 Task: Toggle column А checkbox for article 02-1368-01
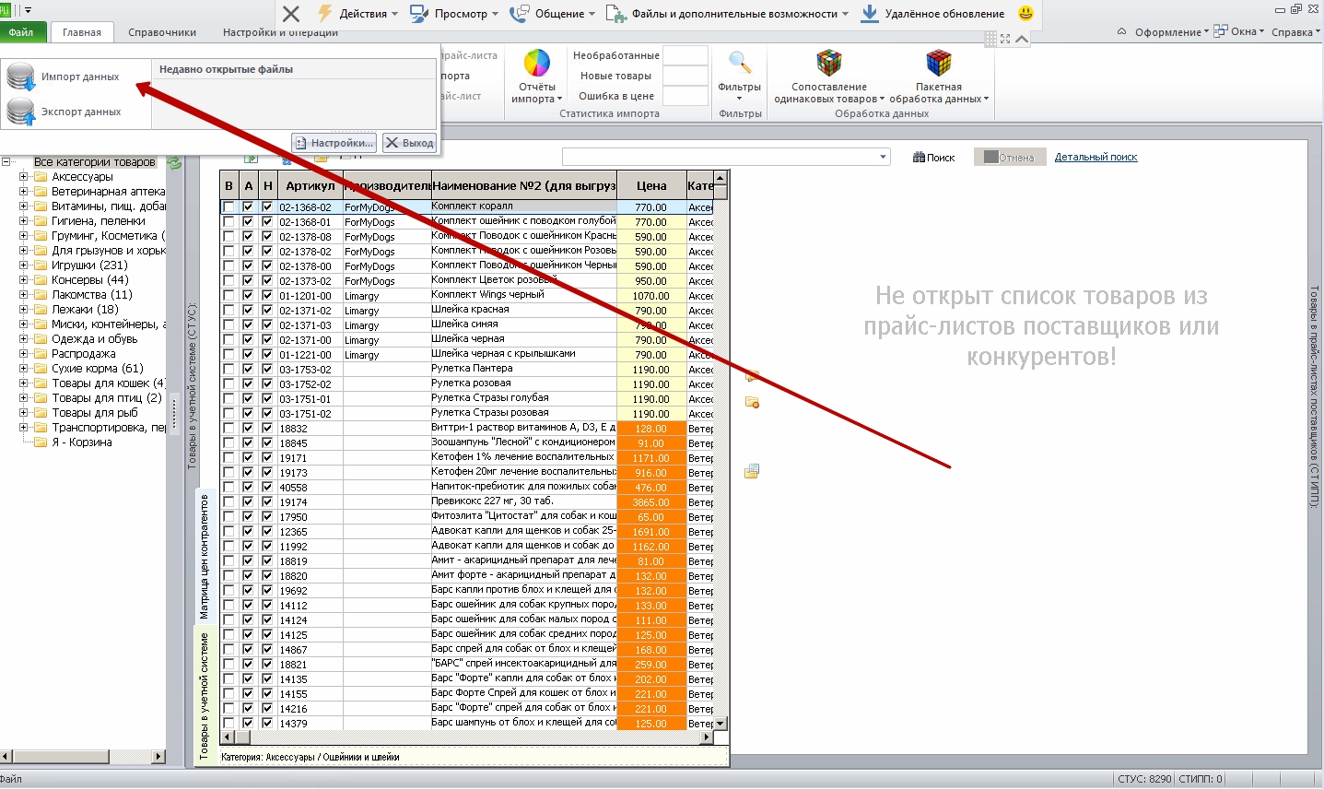pos(248,222)
